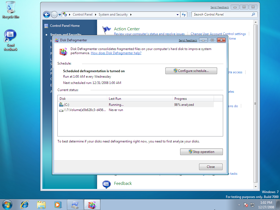Click the Feedback speech bubble icon
The width and height of the screenshot is (280, 210).
point(106,184)
